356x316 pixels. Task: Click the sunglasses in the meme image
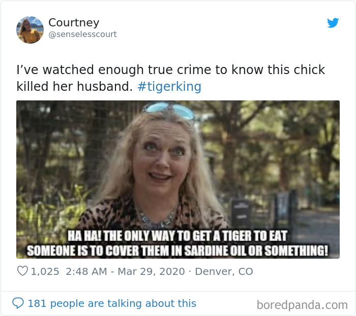169,110
